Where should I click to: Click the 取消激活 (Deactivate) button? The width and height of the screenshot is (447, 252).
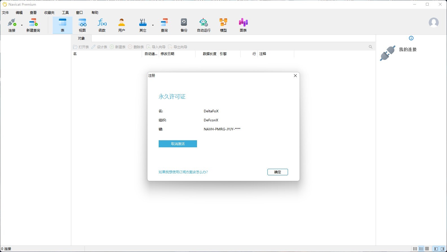178,144
